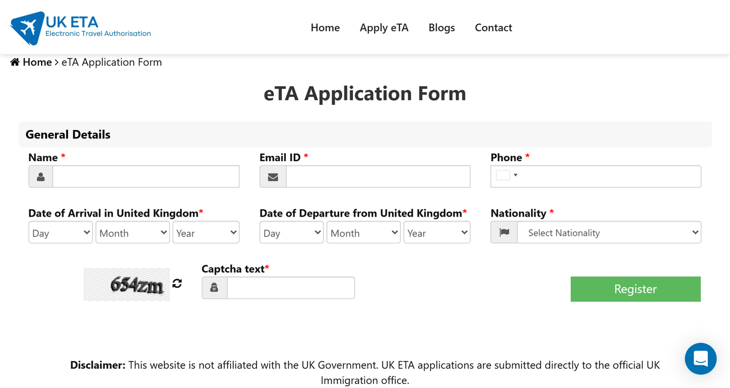Expand the arrival Month dropdown
730x388 pixels.
(x=132, y=232)
